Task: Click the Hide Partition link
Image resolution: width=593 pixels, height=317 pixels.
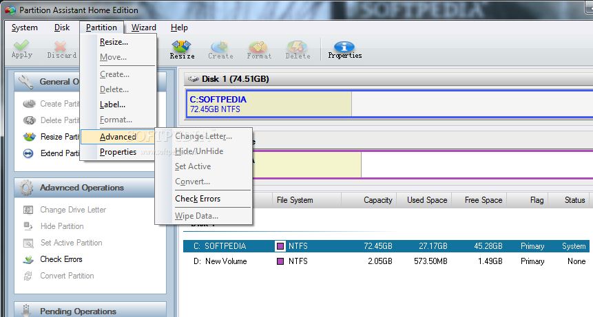Action: (62, 226)
